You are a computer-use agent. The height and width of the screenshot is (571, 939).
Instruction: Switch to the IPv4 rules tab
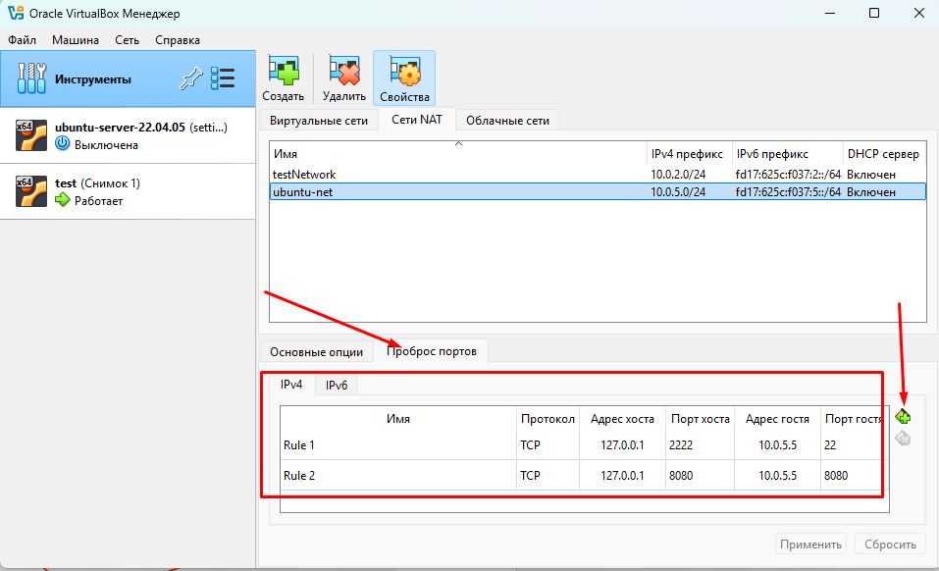click(x=291, y=385)
